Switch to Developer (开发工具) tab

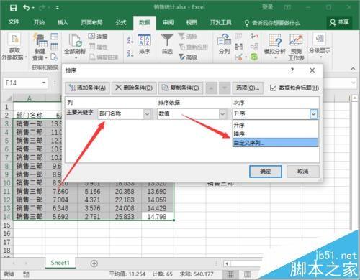pyautogui.click(x=221, y=22)
